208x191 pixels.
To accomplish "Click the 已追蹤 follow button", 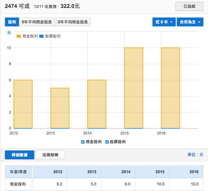I will 189,6.
